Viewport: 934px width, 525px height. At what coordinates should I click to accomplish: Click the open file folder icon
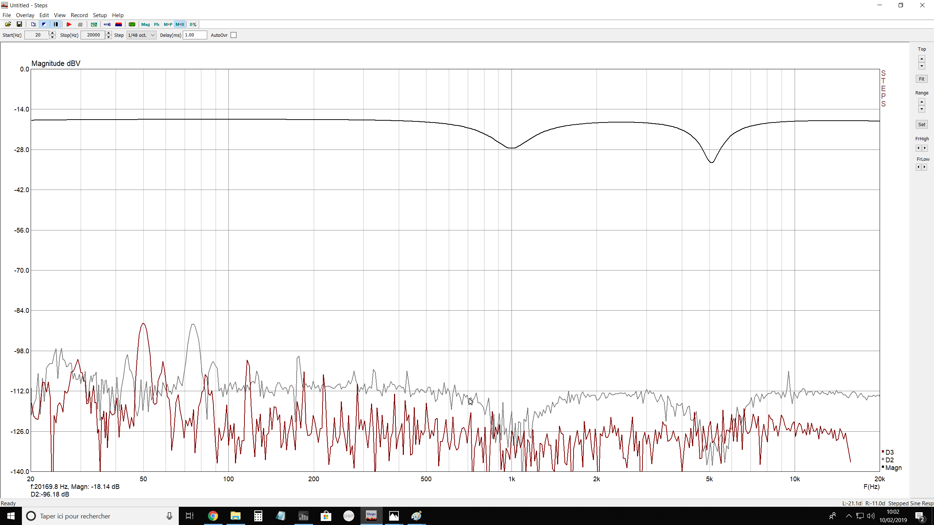[x=8, y=24]
